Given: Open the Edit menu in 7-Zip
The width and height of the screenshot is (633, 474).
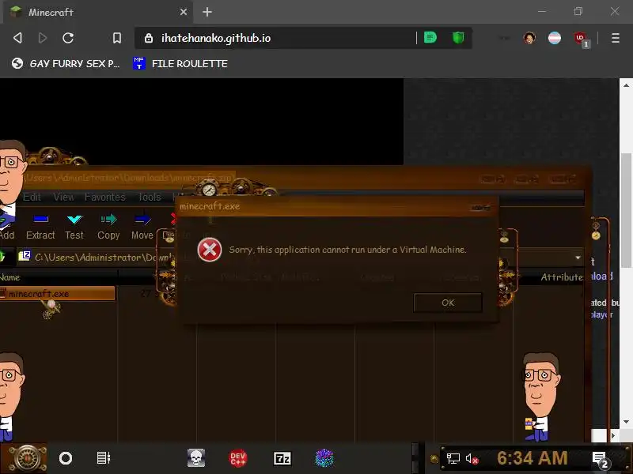Looking at the screenshot, I should point(32,197).
